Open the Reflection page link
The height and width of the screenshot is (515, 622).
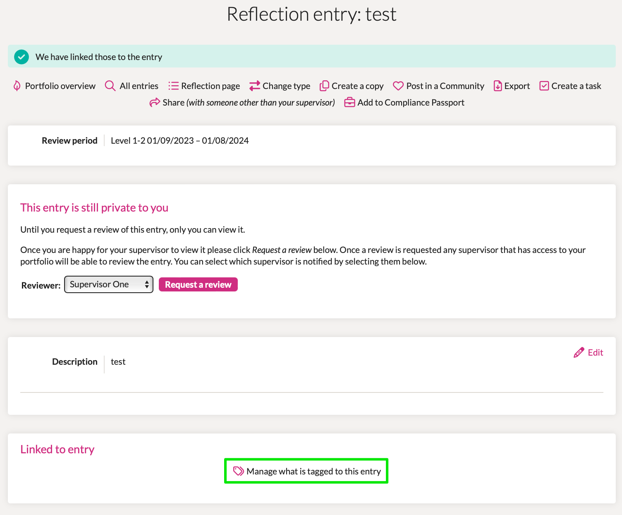(x=211, y=86)
